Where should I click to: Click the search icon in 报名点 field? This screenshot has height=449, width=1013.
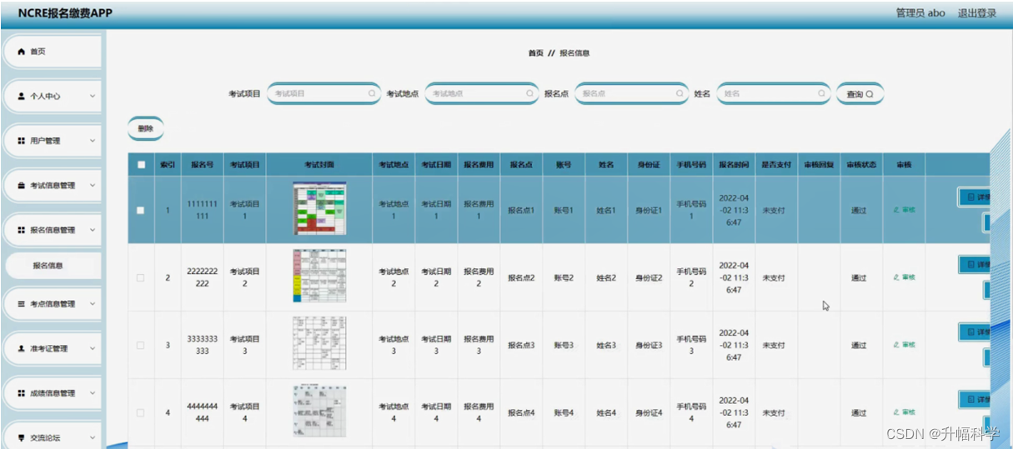click(x=680, y=94)
